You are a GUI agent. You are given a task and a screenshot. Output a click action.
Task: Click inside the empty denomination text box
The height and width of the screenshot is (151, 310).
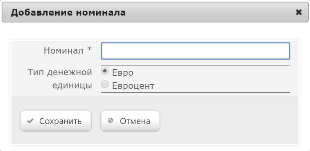tap(195, 51)
